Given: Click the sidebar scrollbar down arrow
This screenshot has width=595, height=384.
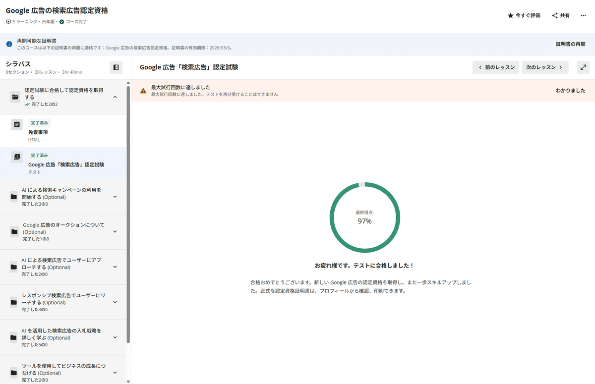Looking at the screenshot, I should [128, 382].
